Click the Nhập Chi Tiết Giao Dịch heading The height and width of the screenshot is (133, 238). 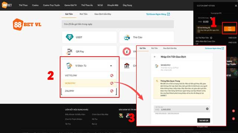173,57
